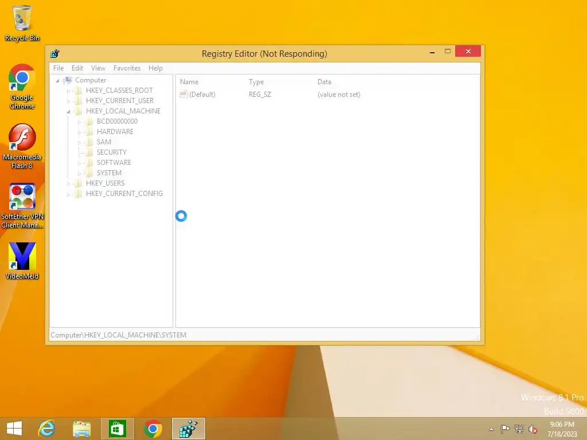Open Action Center flag icon

click(505, 429)
